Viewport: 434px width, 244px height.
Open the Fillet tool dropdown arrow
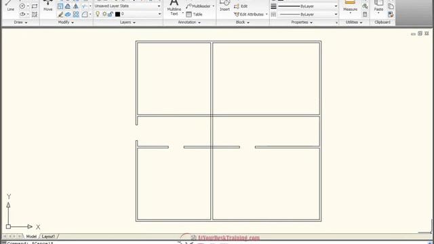tap(90, 14)
